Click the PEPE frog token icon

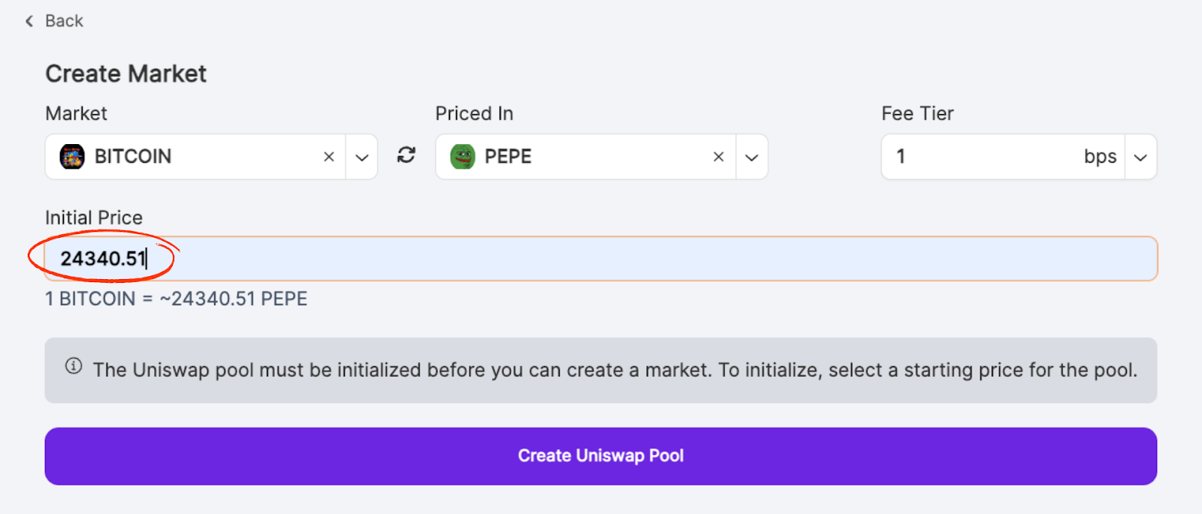click(x=463, y=157)
